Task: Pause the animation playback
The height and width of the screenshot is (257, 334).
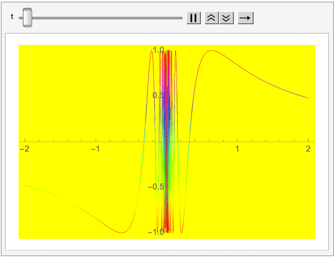Action: click(x=193, y=18)
